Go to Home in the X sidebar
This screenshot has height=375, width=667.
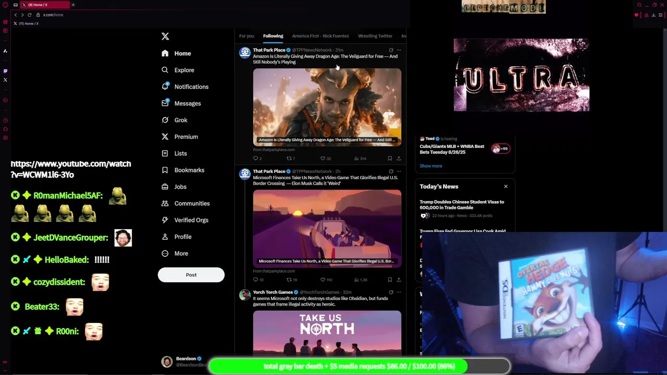(x=176, y=53)
